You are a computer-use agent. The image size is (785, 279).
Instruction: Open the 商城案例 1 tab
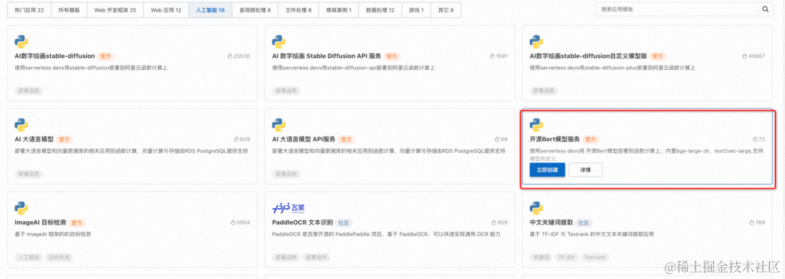tap(339, 10)
